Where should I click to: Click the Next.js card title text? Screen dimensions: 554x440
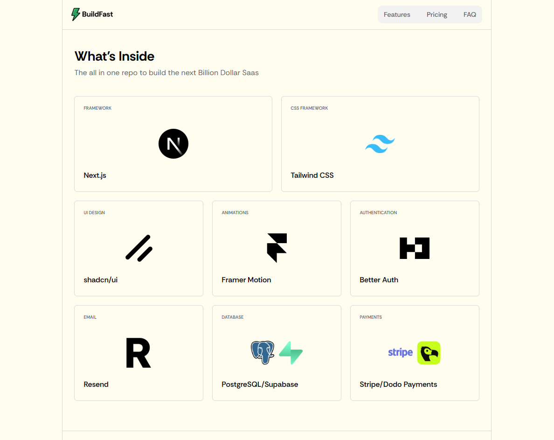[95, 175]
